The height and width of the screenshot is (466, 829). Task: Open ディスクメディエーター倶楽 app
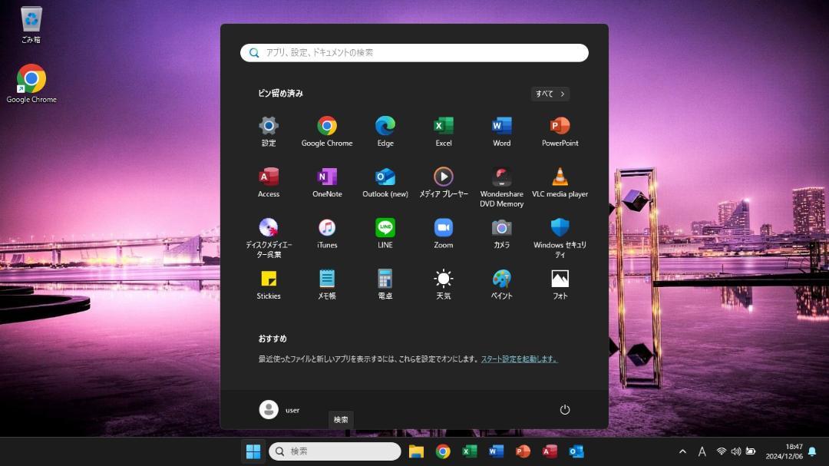pos(269,238)
